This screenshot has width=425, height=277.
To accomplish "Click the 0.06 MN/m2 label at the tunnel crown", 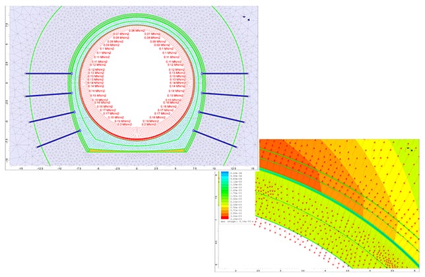I will click(137, 30).
